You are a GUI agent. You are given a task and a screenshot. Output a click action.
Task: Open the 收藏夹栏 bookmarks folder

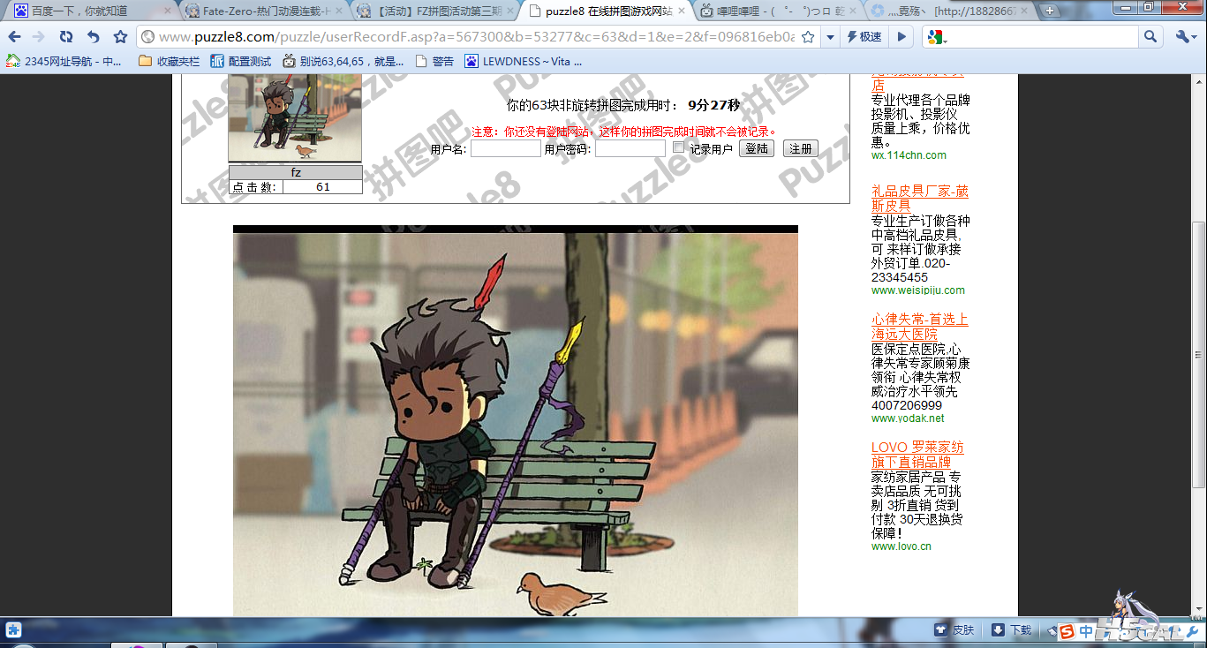coord(170,62)
